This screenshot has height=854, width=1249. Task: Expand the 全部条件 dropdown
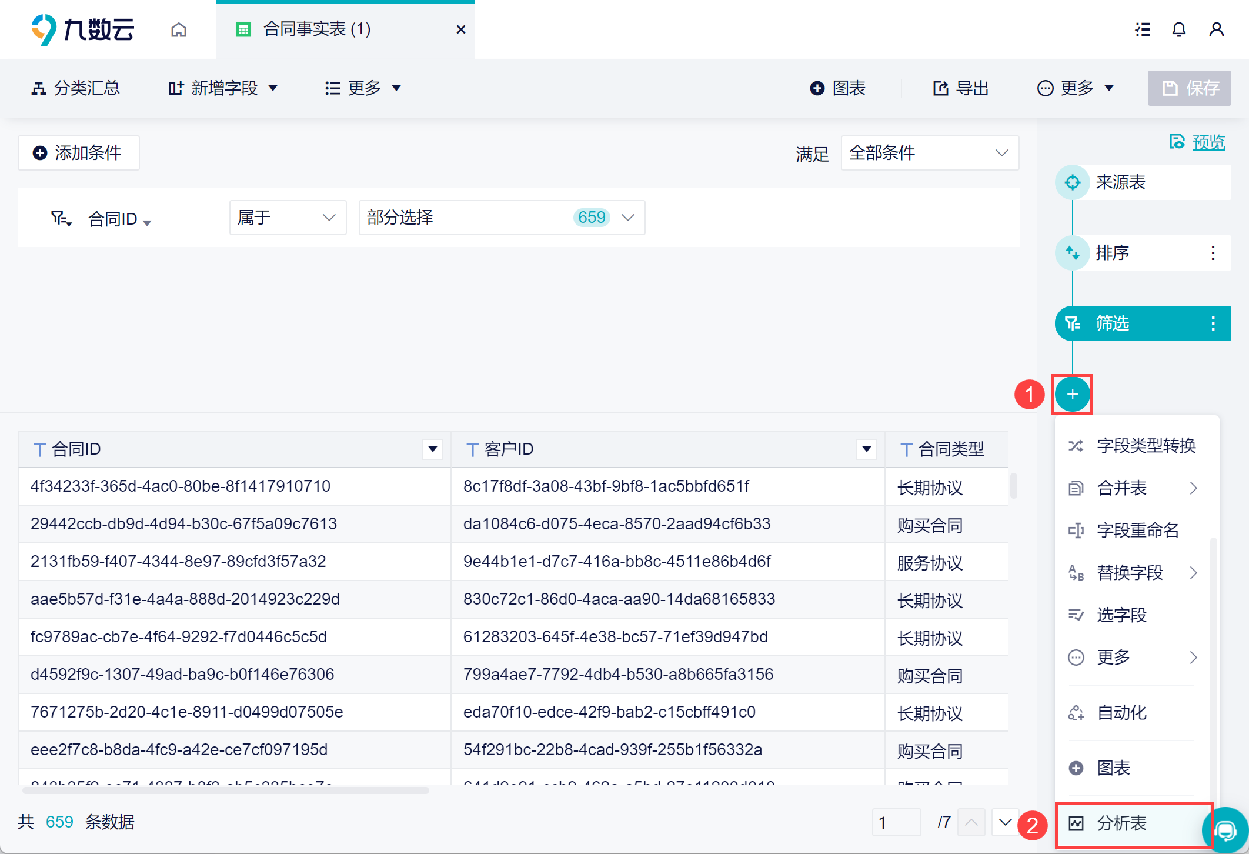(929, 153)
